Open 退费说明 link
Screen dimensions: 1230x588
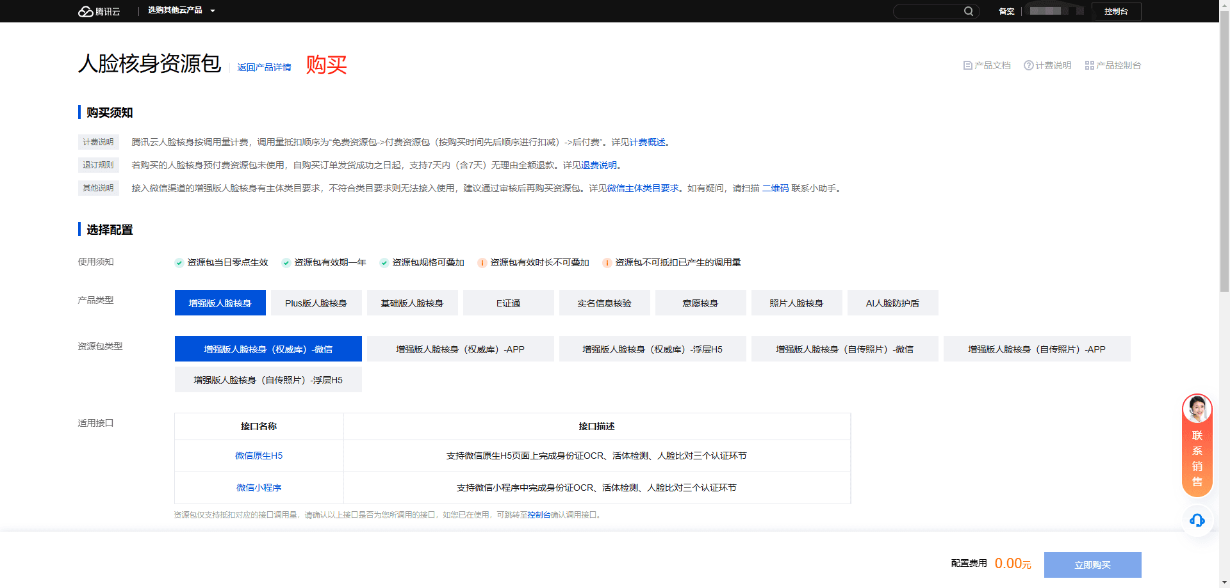tap(599, 165)
